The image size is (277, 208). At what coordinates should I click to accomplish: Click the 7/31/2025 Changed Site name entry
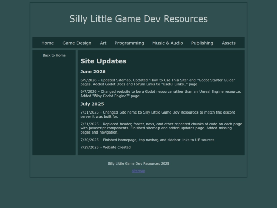[x=158, y=114]
